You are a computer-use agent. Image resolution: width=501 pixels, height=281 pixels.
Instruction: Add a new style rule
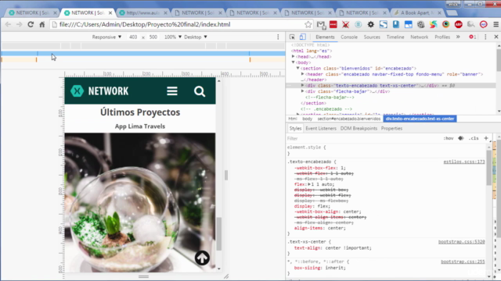click(486, 138)
